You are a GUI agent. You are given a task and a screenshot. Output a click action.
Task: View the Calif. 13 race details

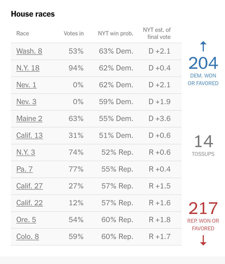pos(30,136)
